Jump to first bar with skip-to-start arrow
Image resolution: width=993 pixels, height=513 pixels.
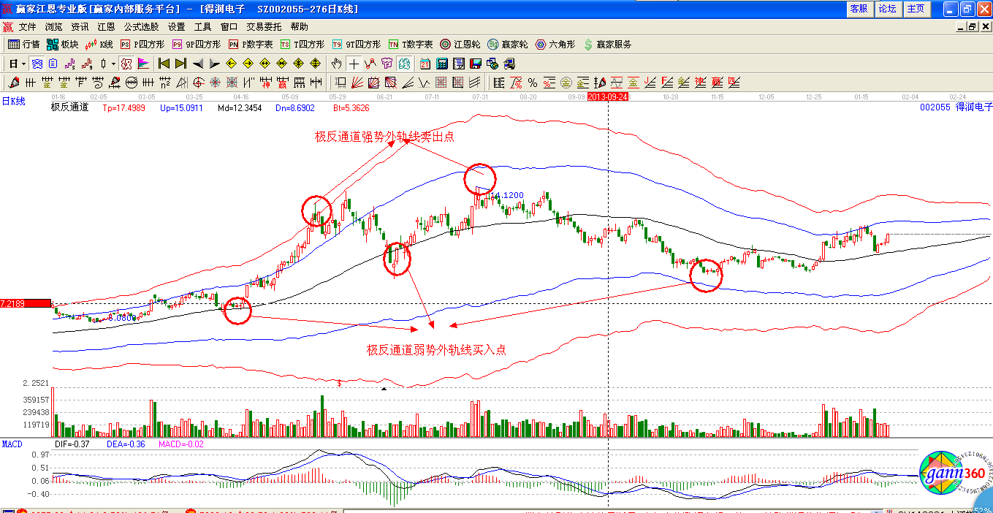[164, 64]
